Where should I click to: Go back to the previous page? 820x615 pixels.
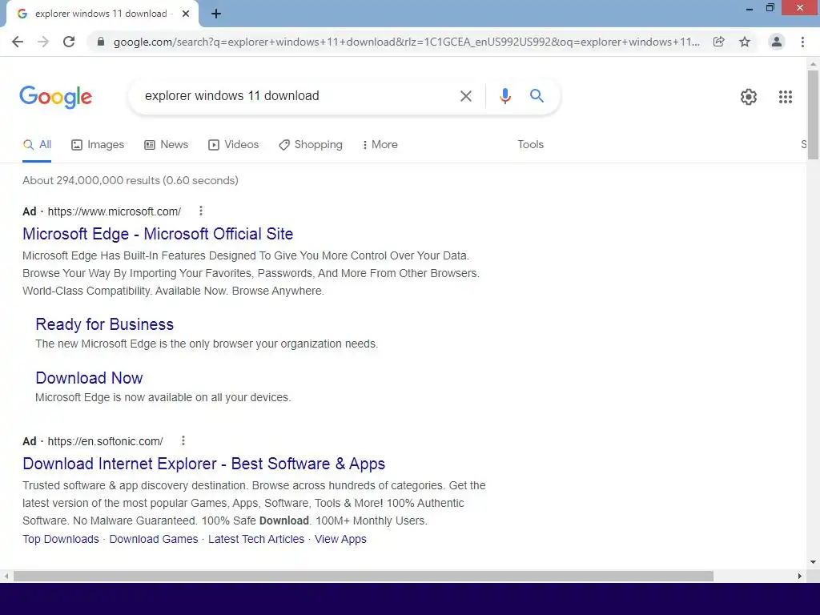(18, 42)
